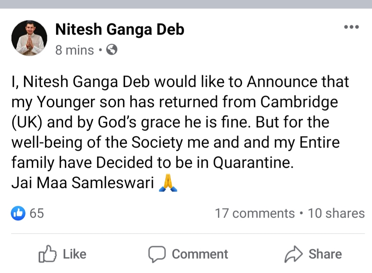Open the three-dot post options menu
The height and width of the screenshot is (273, 372).
(351, 27)
